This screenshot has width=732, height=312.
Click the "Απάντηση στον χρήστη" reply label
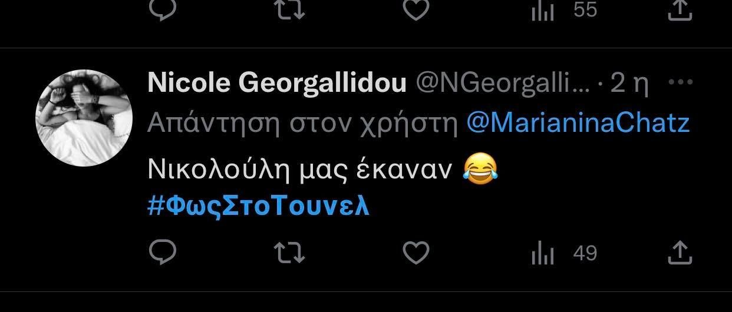303,122
